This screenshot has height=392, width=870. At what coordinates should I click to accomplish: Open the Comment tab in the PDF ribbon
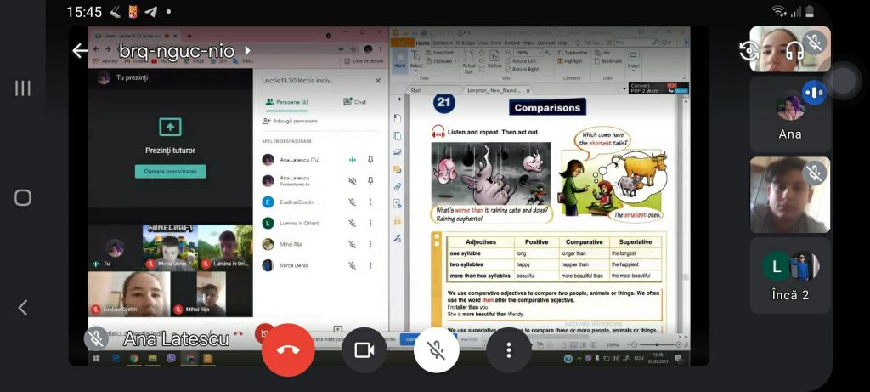pos(443,43)
